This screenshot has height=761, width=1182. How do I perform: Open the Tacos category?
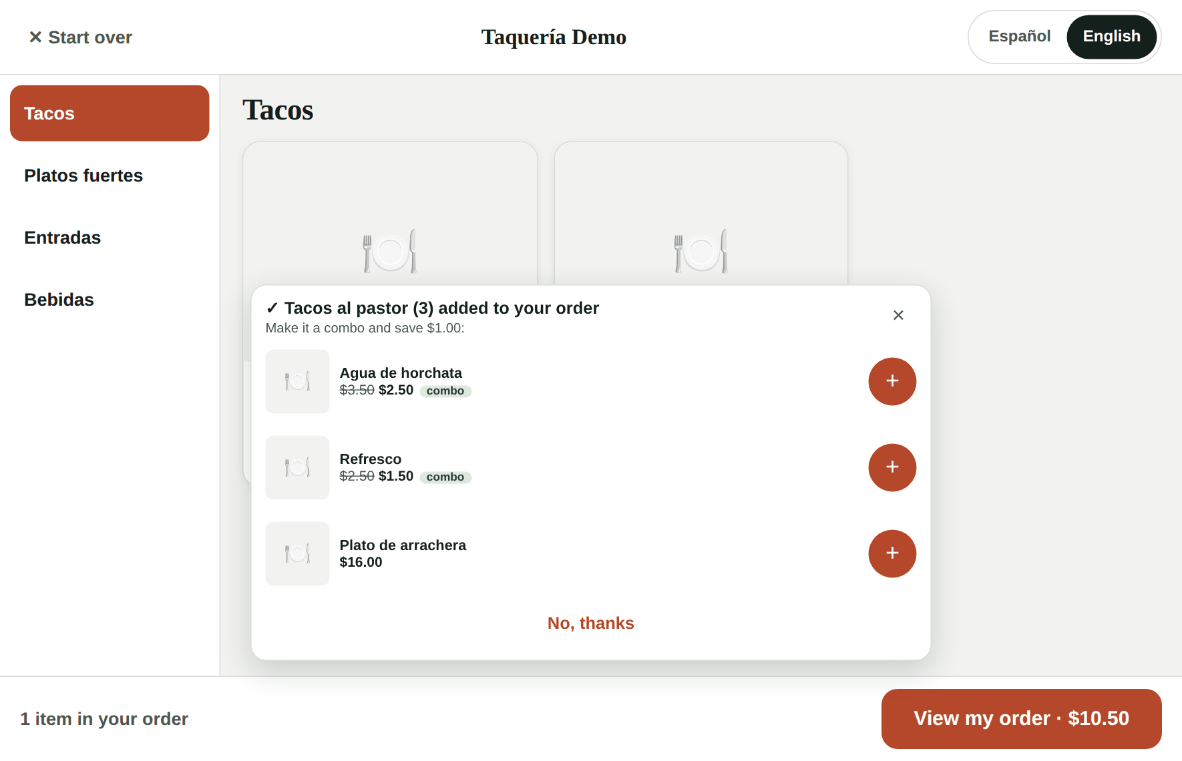point(110,113)
